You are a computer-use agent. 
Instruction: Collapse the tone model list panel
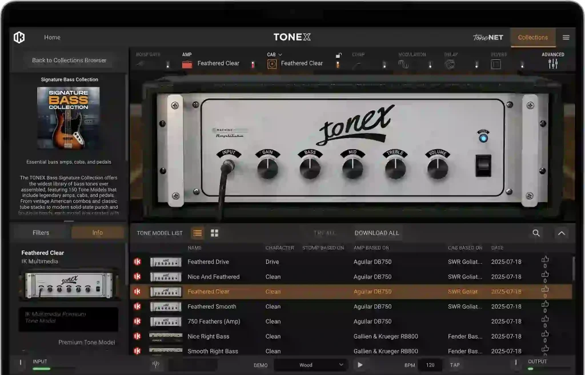click(561, 233)
